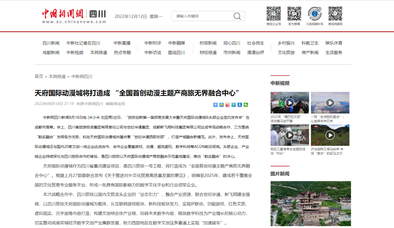Share article to Renren

239,105
